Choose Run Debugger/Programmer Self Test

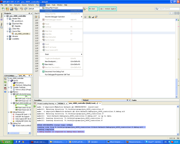tap(61, 74)
